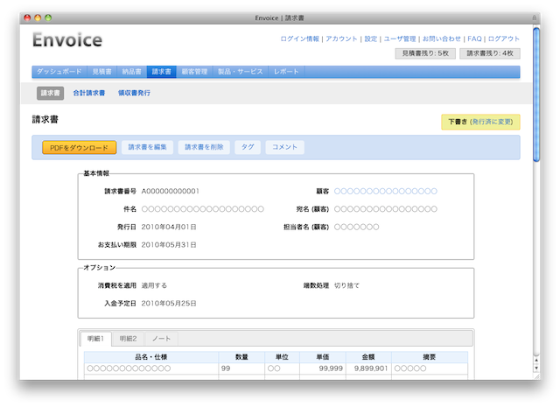
Task: Click the 請求書を削除 button
Action: pos(205,147)
